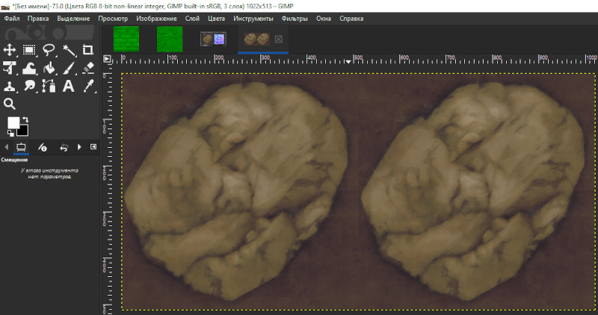The width and height of the screenshot is (598, 315).
Task: Select the Crop tool
Action: (88, 50)
